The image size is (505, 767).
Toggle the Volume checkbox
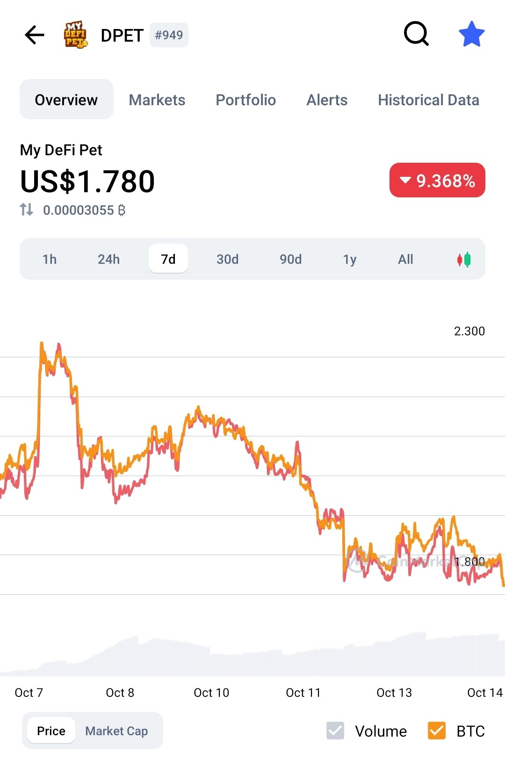[x=335, y=731]
